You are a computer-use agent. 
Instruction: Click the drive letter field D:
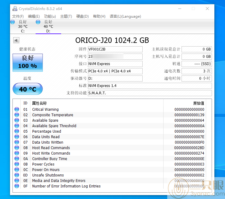click(x=115, y=79)
